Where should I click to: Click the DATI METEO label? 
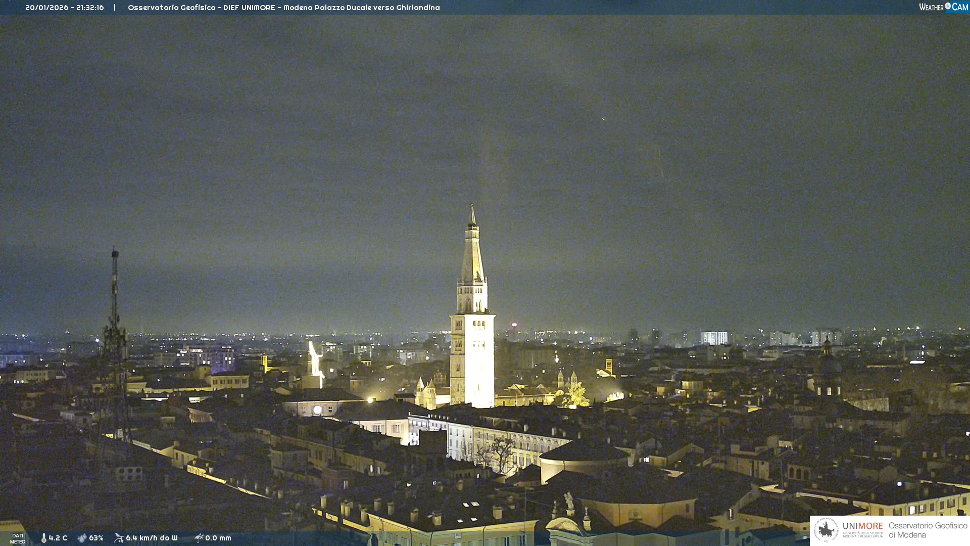tap(18, 538)
